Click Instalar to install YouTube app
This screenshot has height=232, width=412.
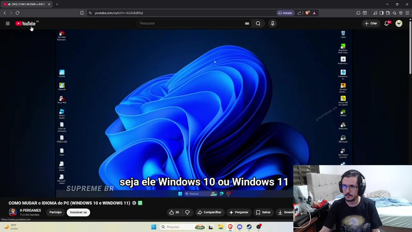(285, 13)
